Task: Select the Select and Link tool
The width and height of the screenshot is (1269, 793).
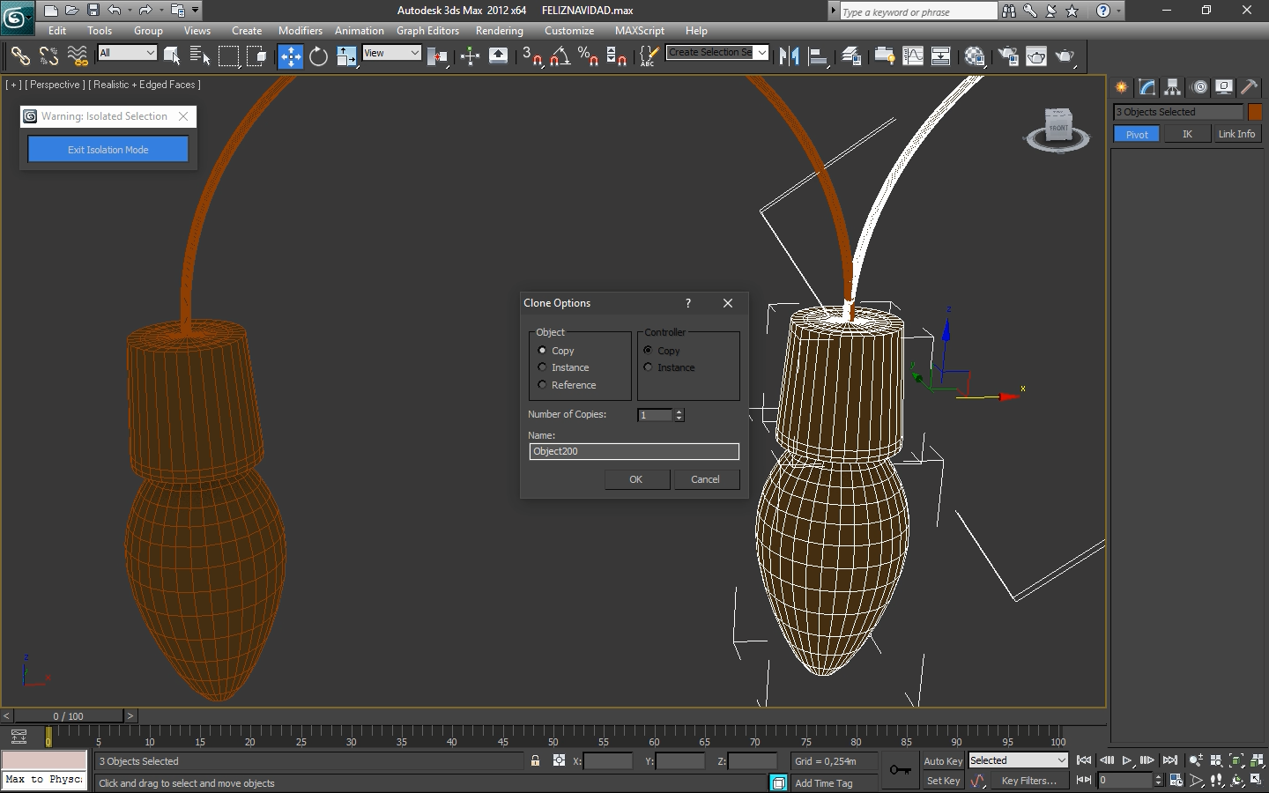Action: 19,56
